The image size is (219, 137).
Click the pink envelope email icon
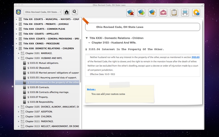pos(163,12)
